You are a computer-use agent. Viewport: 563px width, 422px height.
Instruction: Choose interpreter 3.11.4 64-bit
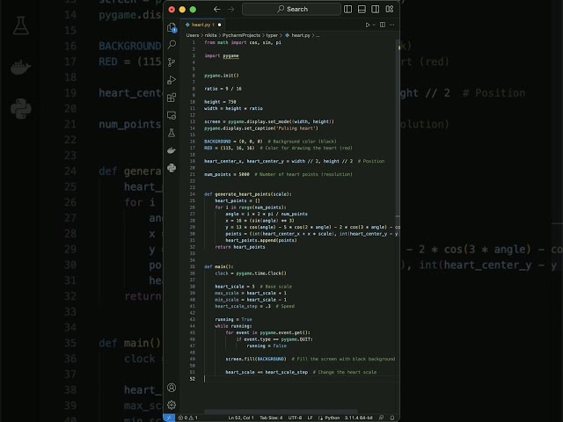(359, 418)
